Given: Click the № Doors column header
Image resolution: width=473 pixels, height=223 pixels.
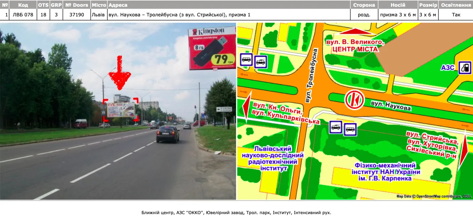Looking at the screenshot, I should pyautogui.click(x=77, y=5).
